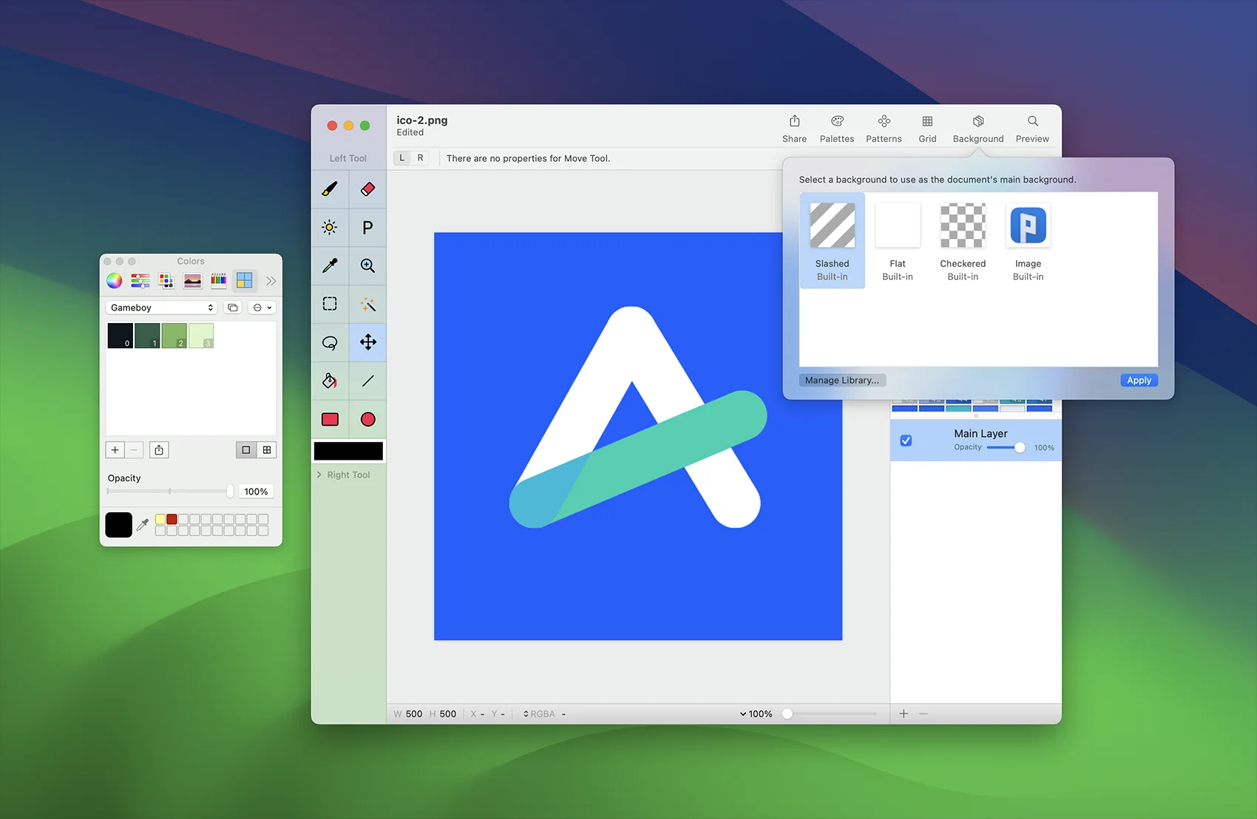Open the Share toolbar item
The image size is (1257, 819).
coord(794,129)
